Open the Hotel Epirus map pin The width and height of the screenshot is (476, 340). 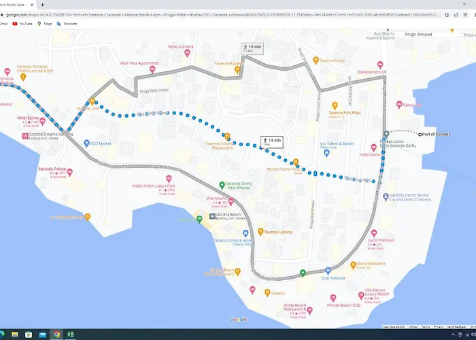43,121
